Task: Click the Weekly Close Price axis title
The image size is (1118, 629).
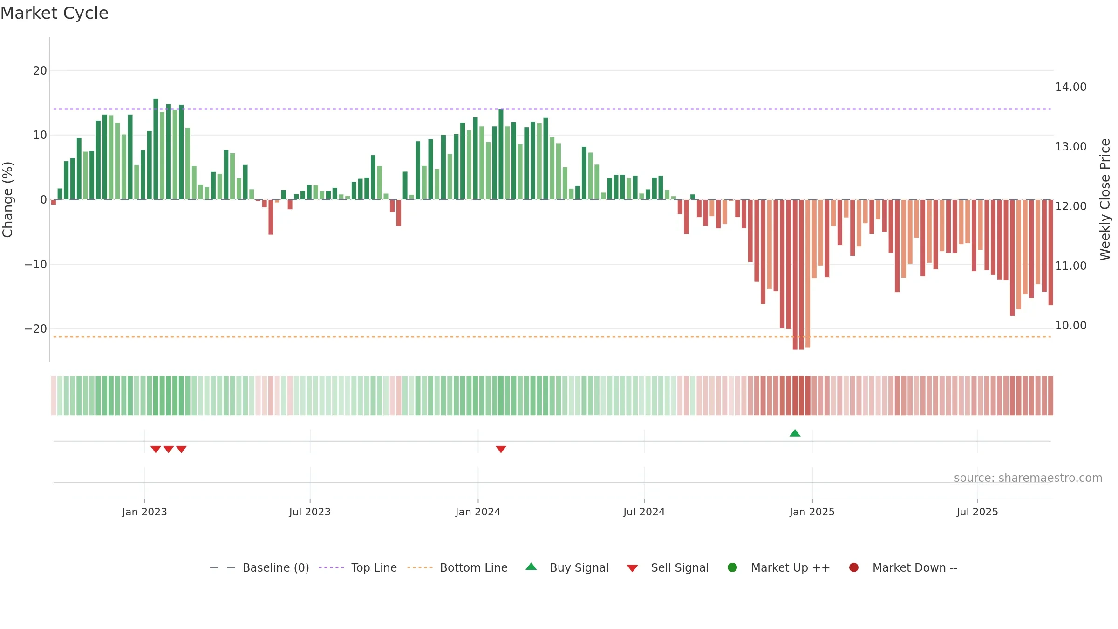Action: click(1105, 199)
